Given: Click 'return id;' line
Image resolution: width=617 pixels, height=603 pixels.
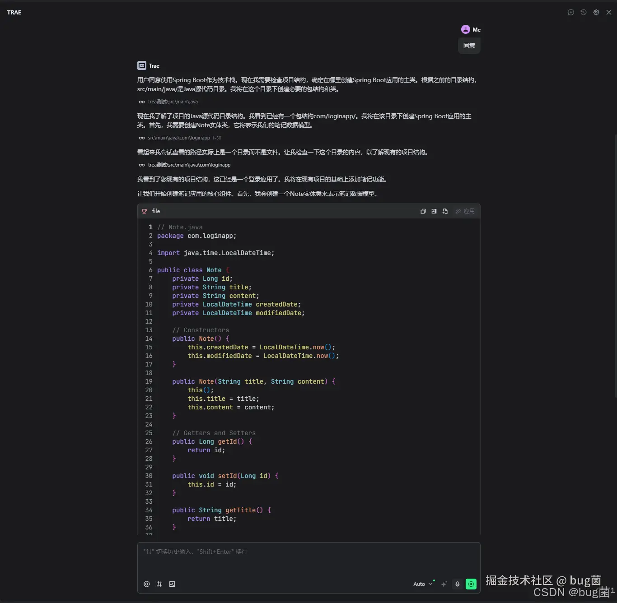Looking at the screenshot, I should pos(206,450).
